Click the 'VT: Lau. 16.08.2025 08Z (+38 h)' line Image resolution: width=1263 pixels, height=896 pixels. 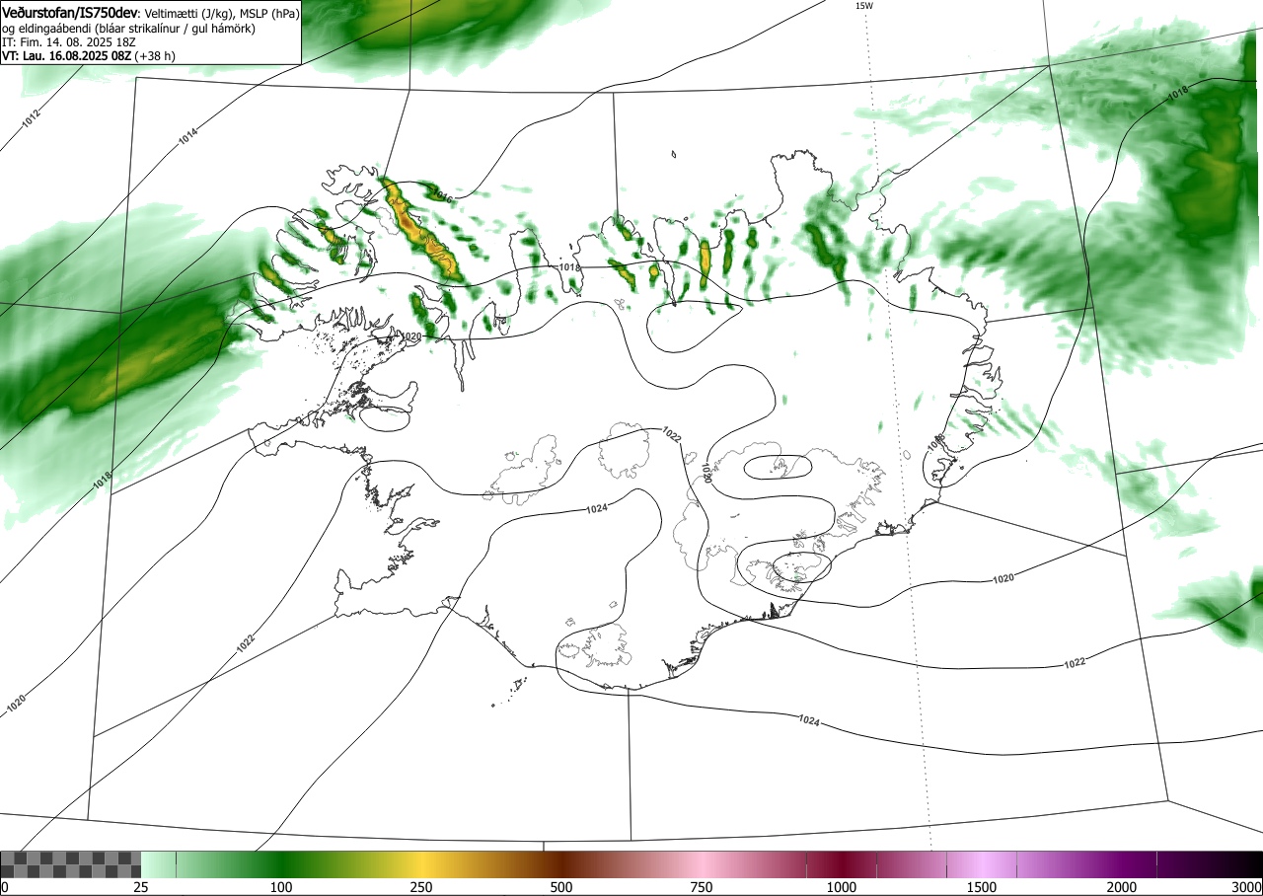(89, 56)
